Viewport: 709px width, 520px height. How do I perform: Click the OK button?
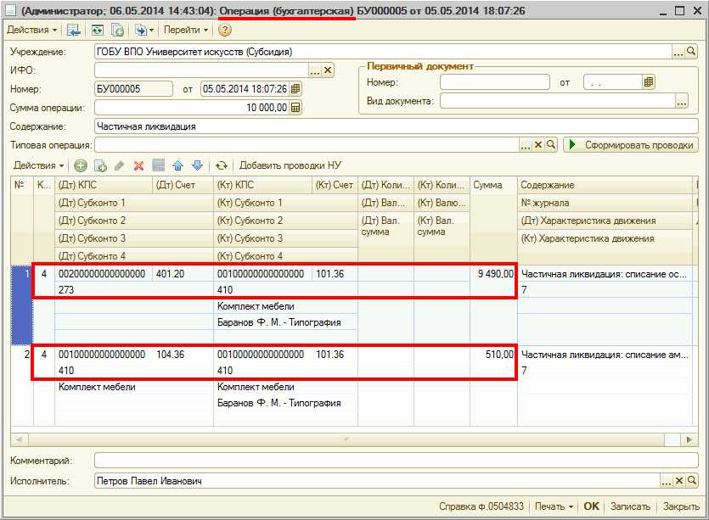[x=592, y=506]
